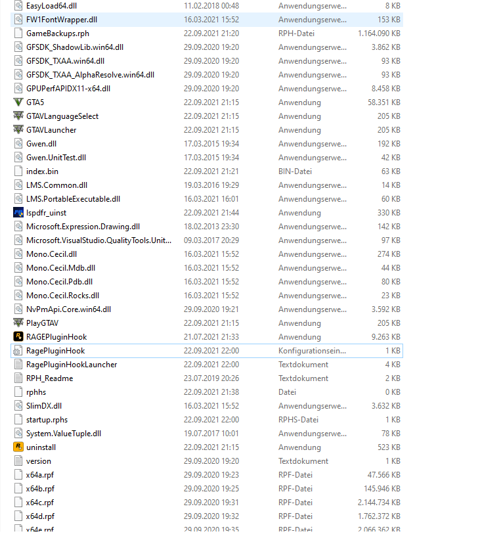Select the Gwen.dll file icon
This screenshot has height=542, width=478.
(x=18, y=144)
